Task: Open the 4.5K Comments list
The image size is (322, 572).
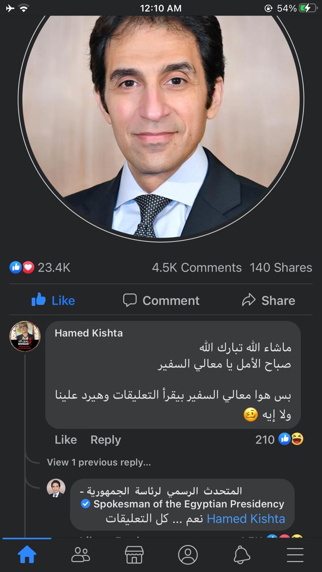Action: click(x=197, y=268)
